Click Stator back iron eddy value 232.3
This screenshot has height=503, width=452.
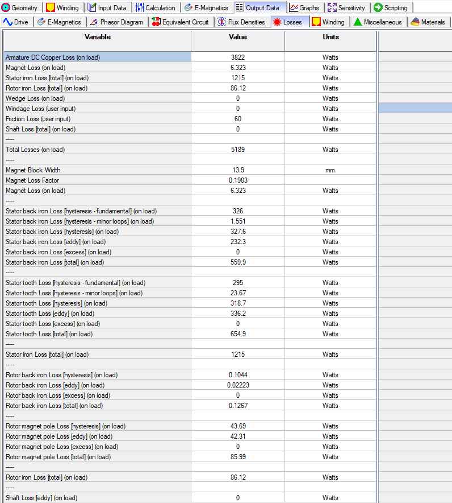coord(238,242)
